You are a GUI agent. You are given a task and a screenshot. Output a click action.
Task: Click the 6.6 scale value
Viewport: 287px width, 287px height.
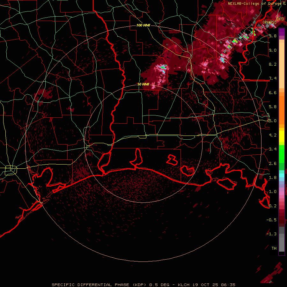coord(273,92)
